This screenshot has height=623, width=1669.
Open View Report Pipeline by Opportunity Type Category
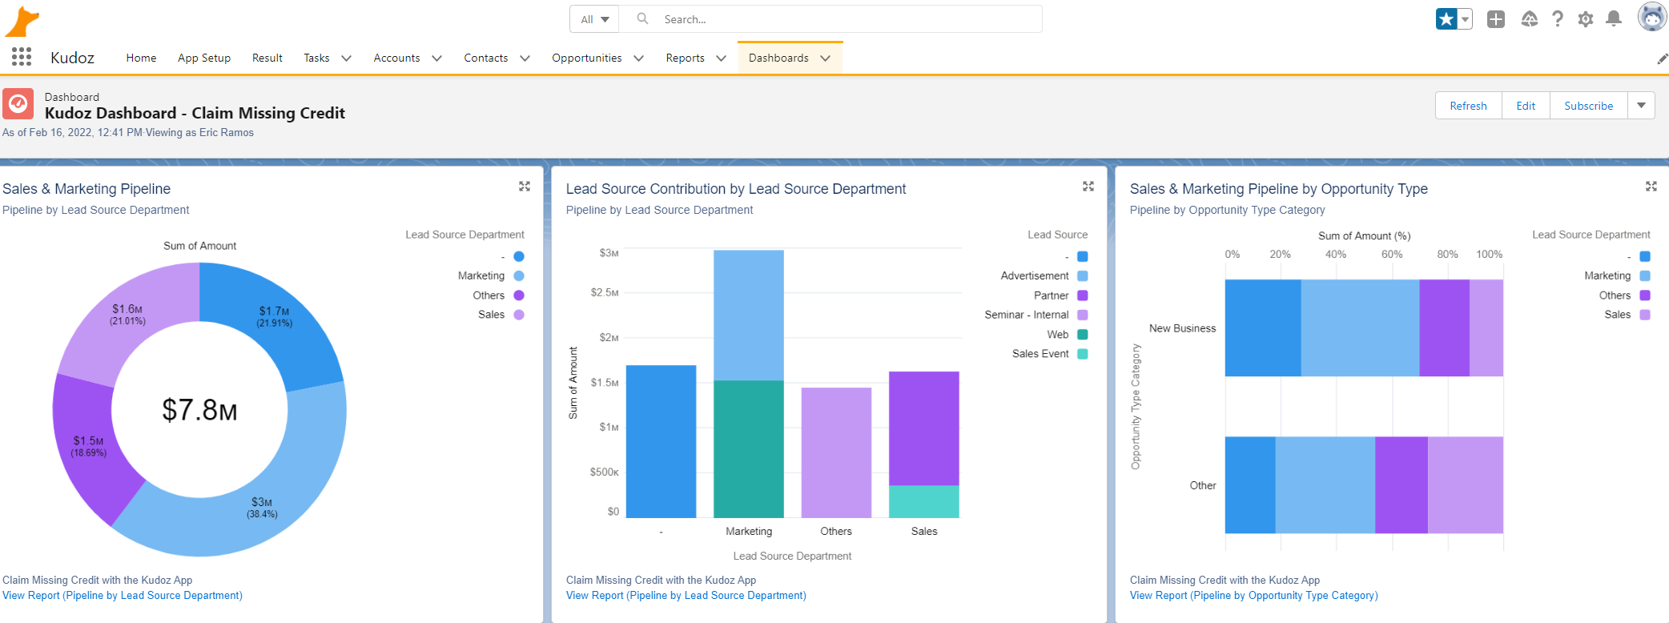tap(1253, 596)
